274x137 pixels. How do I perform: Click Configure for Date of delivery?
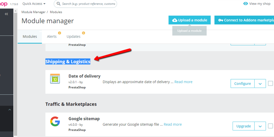tap(242, 84)
